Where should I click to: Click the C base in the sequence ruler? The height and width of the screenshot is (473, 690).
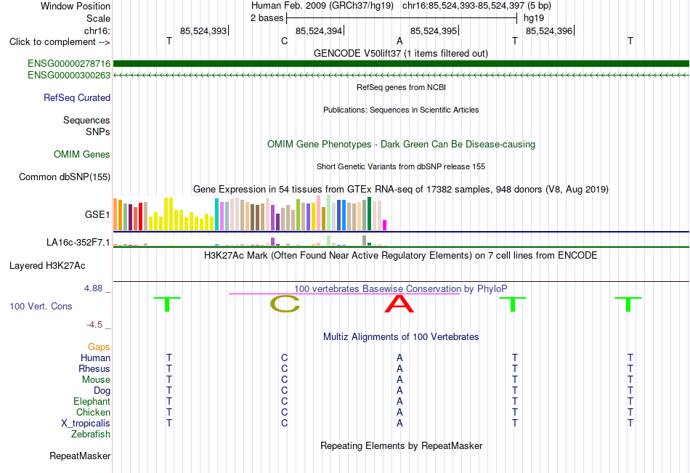[284, 41]
